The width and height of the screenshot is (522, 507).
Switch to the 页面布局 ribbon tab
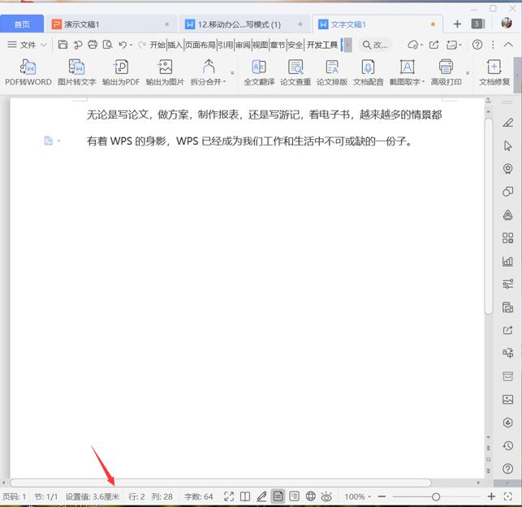pos(200,45)
